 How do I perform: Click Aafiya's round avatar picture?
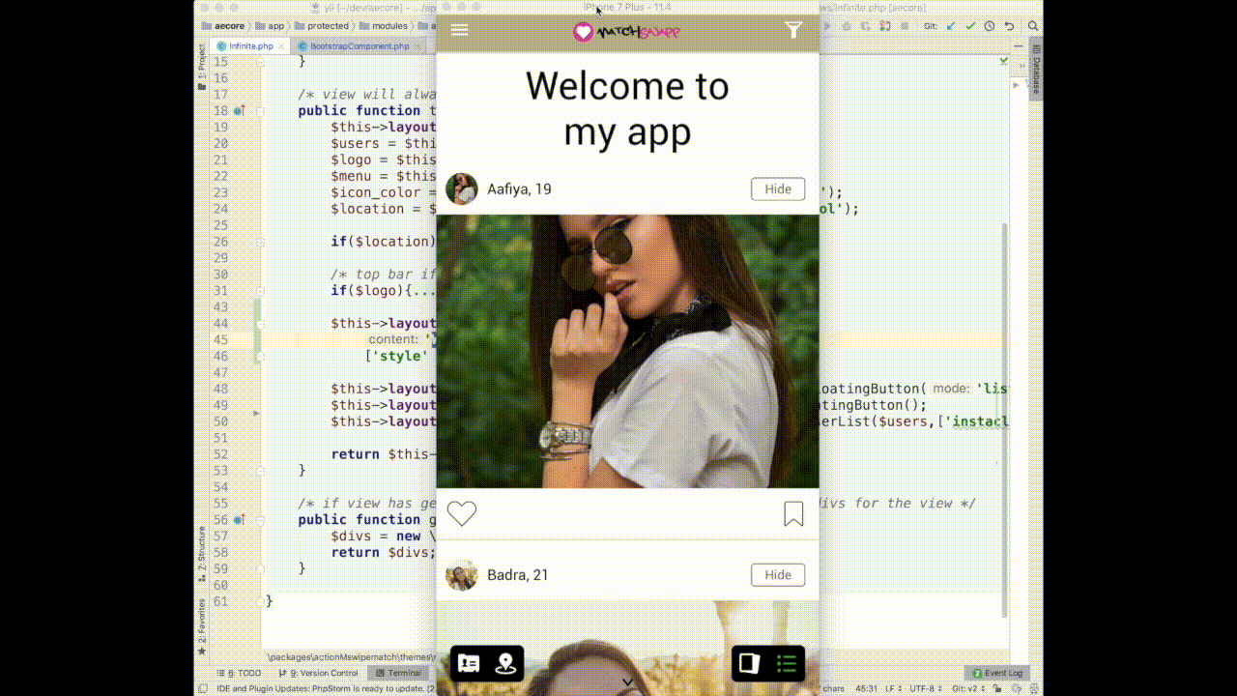tap(462, 189)
